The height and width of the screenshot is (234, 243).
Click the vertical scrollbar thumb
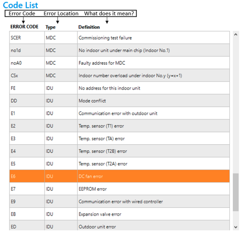(x=236, y=192)
